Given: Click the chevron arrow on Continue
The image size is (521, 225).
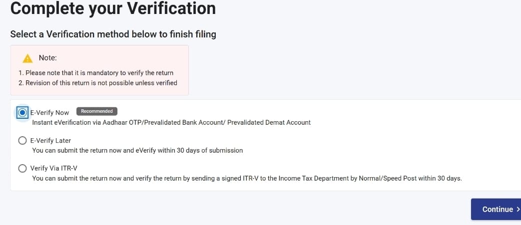Looking at the screenshot, I should (x=518, y=209).
